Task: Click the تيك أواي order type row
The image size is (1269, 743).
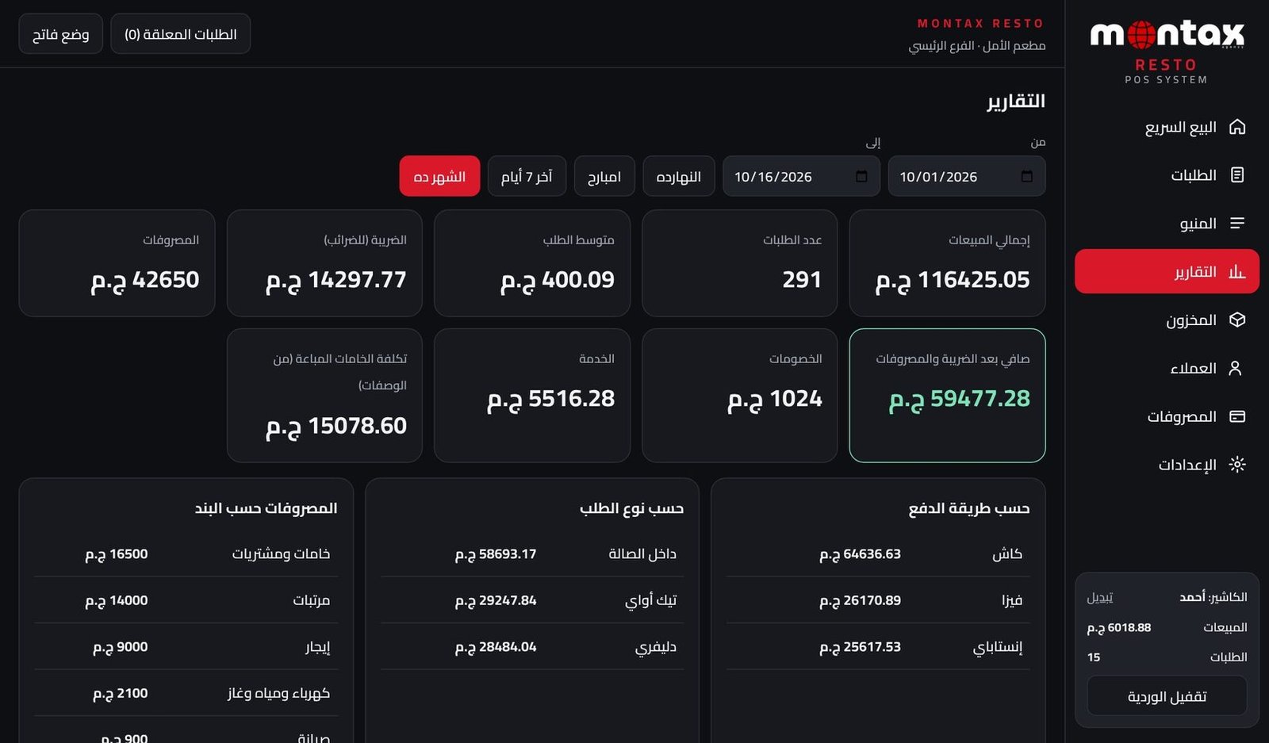Action: [532, 600]
